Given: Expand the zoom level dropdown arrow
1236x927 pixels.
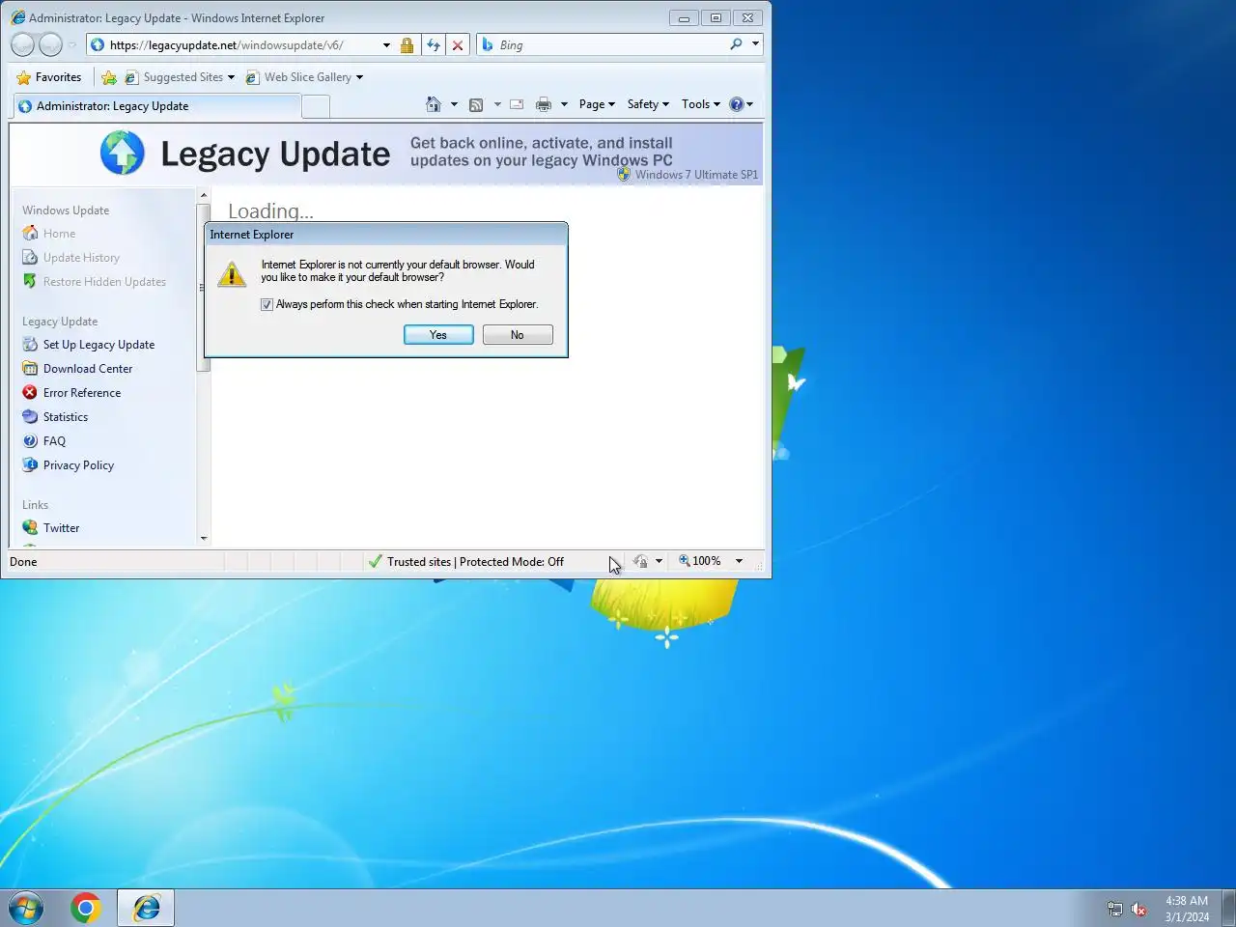Looking at the screenshot, I should tap(739, 561).
